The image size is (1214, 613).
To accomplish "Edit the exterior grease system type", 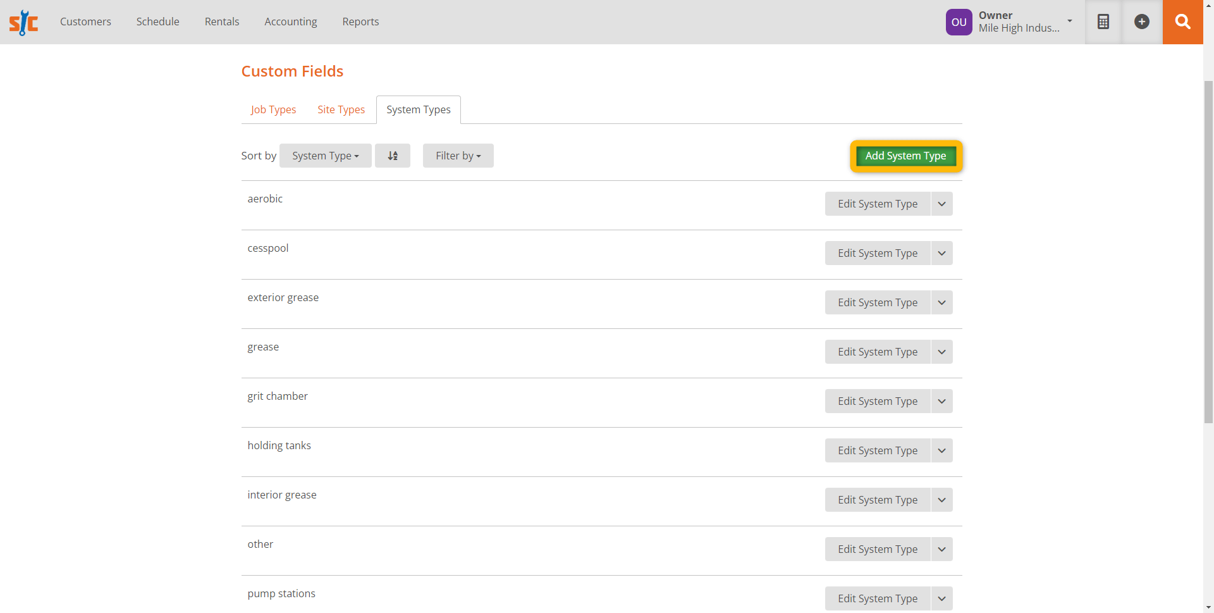I will [878, 302].
